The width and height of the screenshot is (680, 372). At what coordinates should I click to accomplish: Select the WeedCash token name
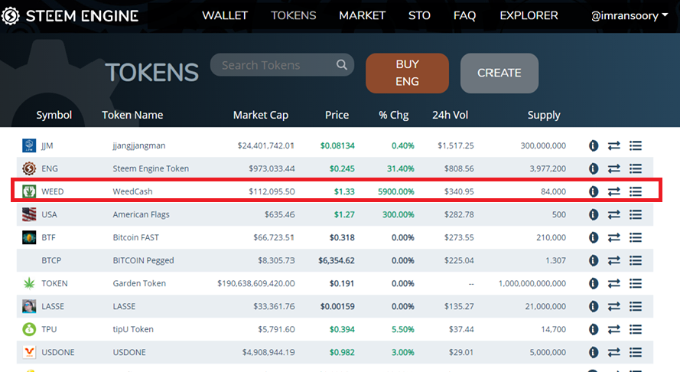(132, 191)
